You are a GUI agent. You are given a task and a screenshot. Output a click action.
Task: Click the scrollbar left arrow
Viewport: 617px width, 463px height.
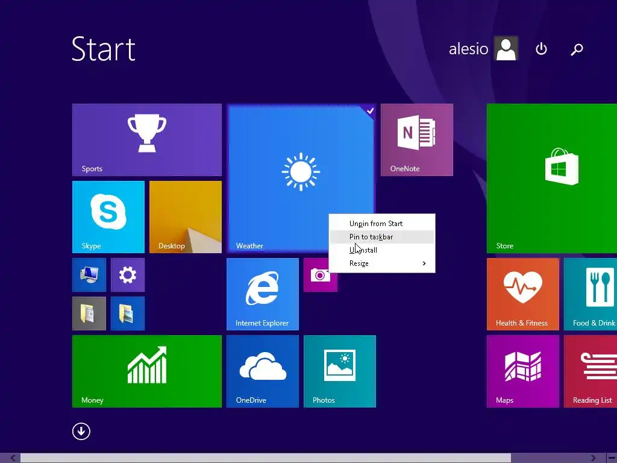pos(13,458)
